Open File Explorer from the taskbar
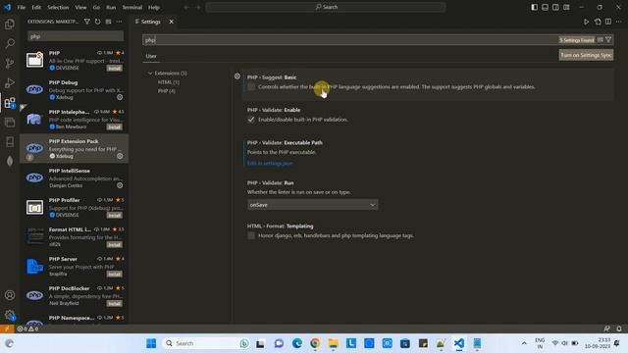628x353 pixels. [334, 343]
